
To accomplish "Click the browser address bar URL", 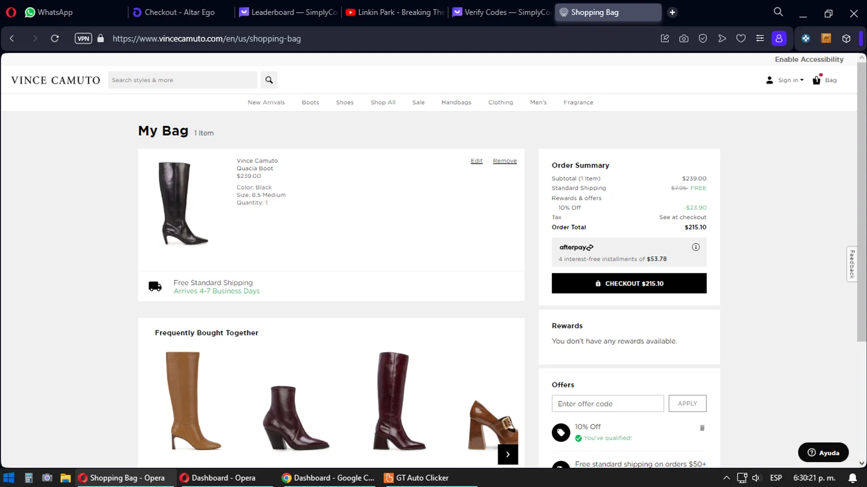I will click(x=206, y=39).
